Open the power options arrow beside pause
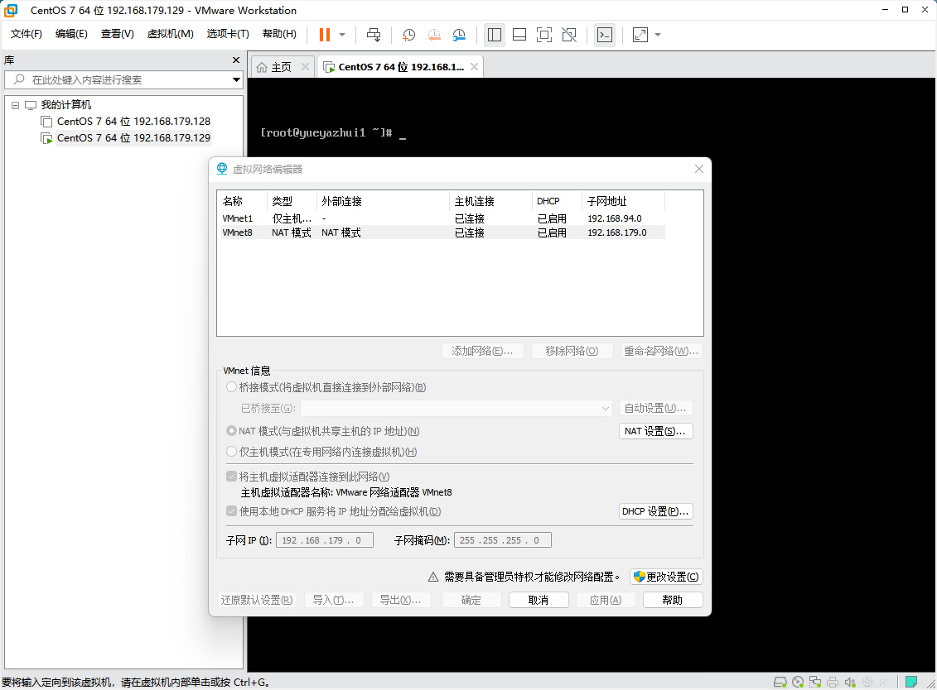937x690 pixels. pyautogui.click(x=342, y=35)
